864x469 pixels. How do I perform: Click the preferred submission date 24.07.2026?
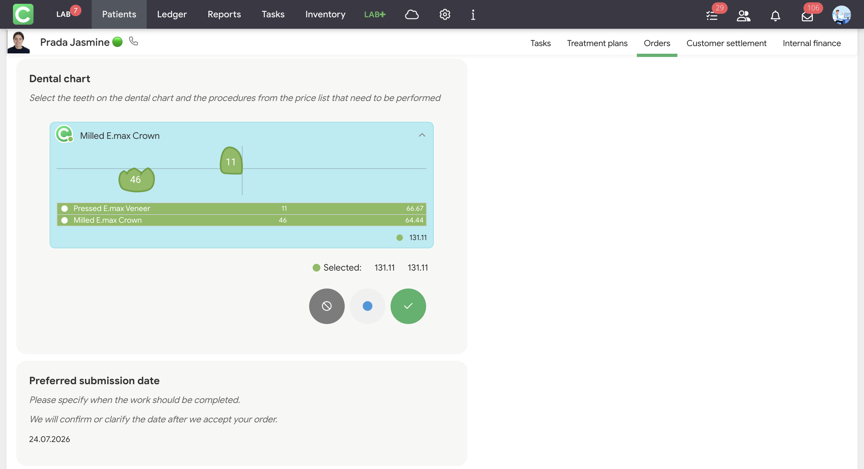click(50, 439)
